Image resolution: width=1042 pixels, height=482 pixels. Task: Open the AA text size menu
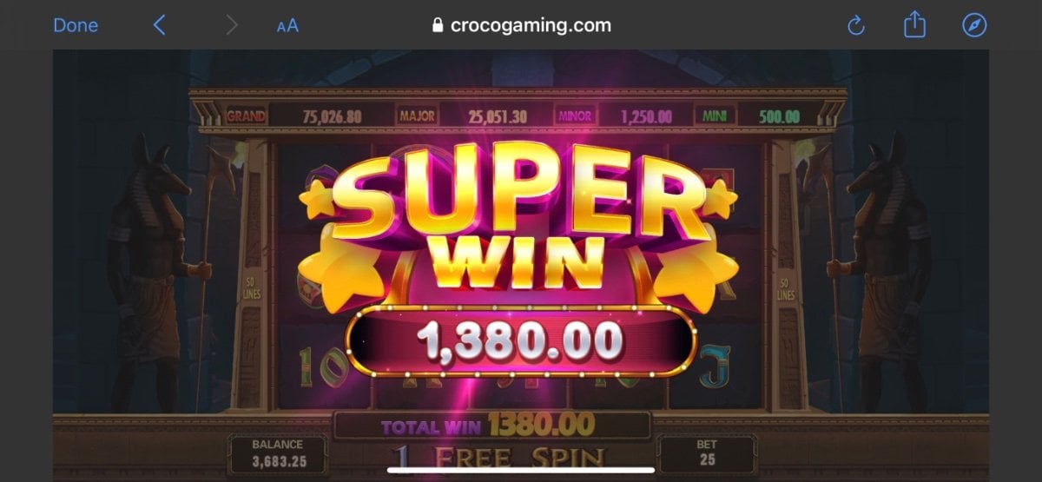click(287, 26)
